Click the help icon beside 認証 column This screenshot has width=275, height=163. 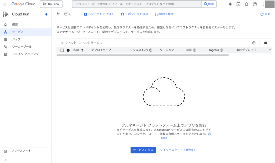point(194,50)
